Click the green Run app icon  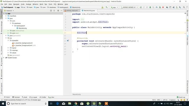(141, 7)
